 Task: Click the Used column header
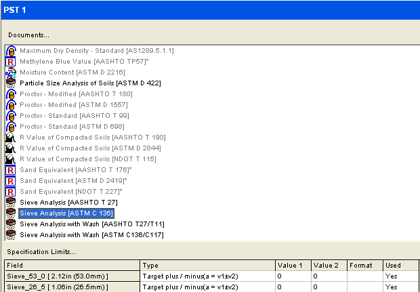[401, 266]
